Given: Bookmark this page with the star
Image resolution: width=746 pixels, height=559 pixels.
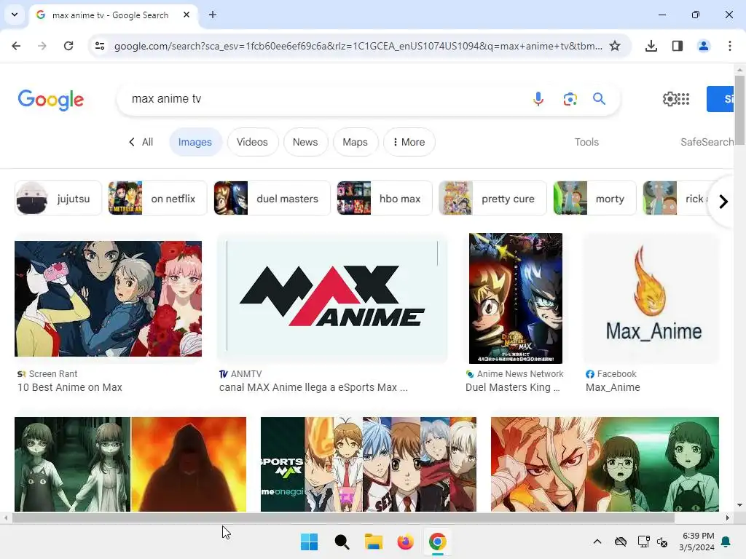Looking at the screenshot, I should click(615, 46).
